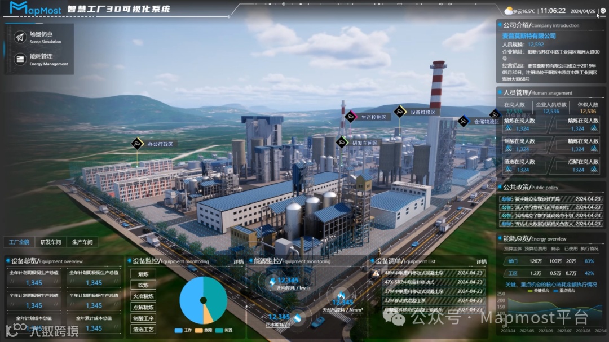Click the MapMost logo
This screenshot has width=609, height=342.
pyautogui.click(x=36, y=8)
